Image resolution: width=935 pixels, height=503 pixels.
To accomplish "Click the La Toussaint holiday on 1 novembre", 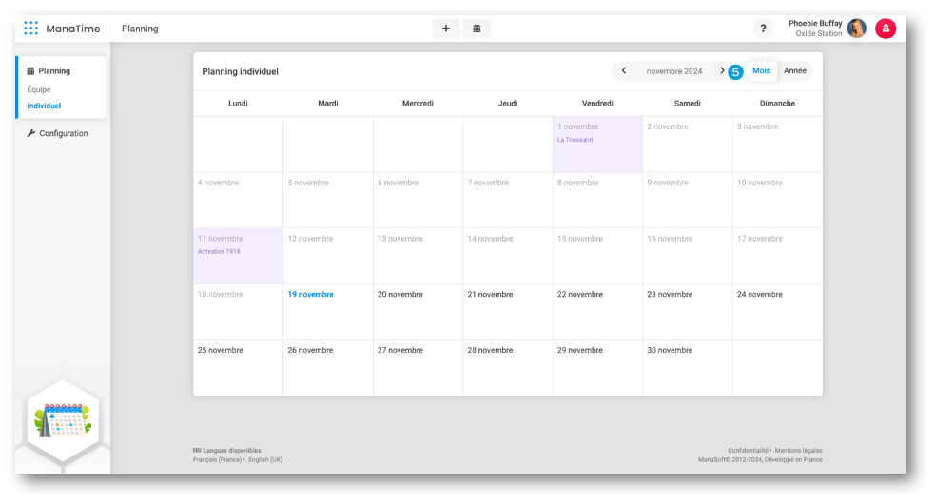I will point(575,140).
